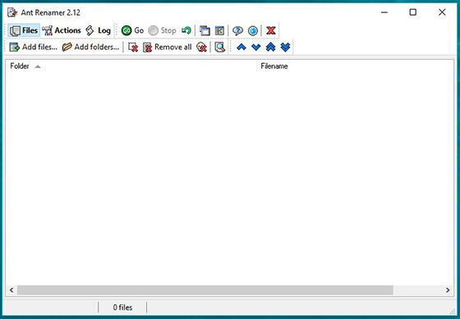Screen dimensions: 460x319
Task: Click the horizontal scrollbar left arrow
Action: 11,290
